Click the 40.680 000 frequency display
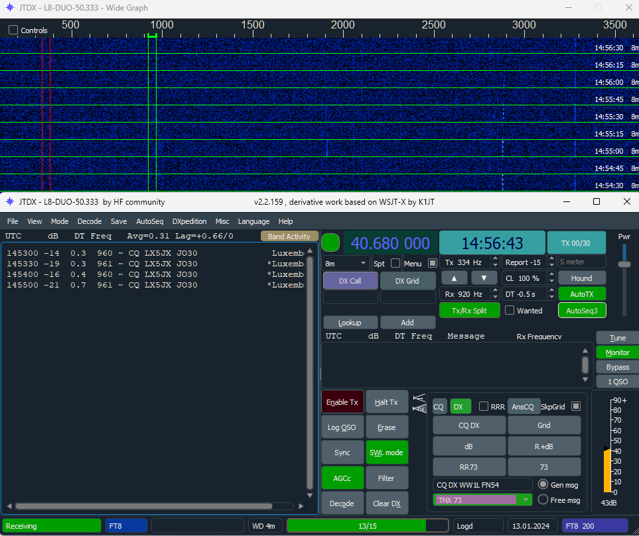 390,243
